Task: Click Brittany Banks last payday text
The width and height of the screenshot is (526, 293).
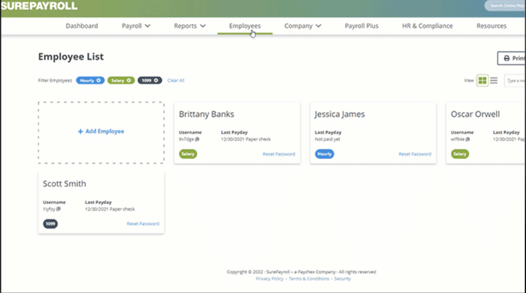Action: pyautogui.click(x=246, y=139)
